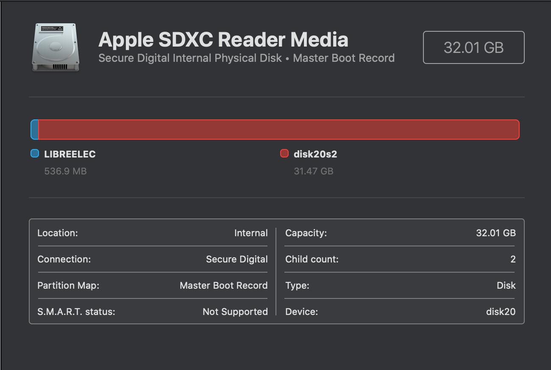Screen dimensions: 551x370
Task: Click the Location row value Internal
Action: point(251,233)
